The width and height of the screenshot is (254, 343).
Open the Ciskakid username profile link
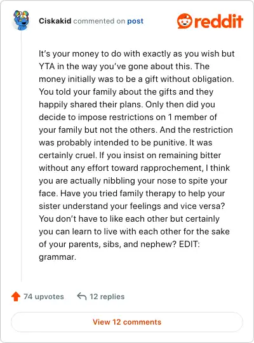pos(55,21)
